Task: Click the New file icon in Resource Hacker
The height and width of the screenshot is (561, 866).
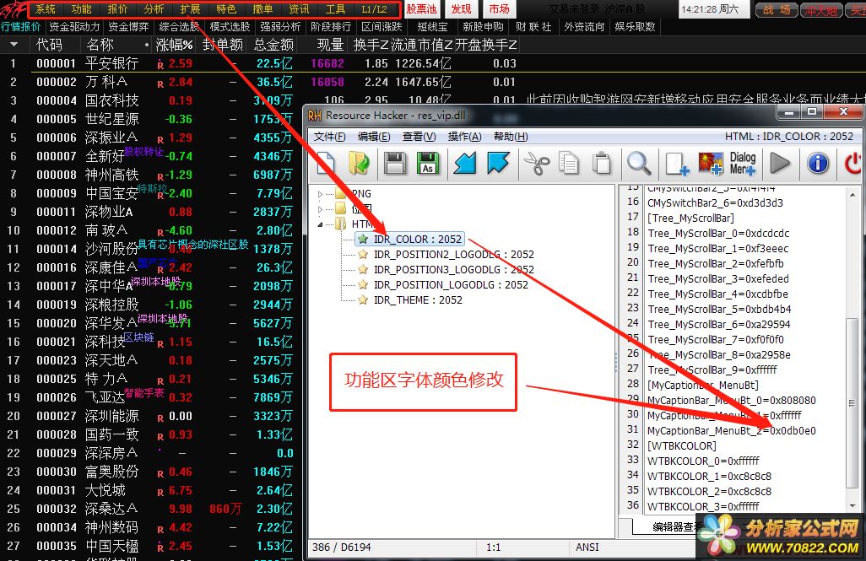Action: coord(326,164)
